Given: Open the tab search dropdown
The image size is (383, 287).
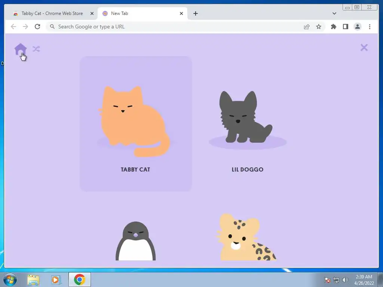Looking at the screenshot, I should [x=334, y=13].
